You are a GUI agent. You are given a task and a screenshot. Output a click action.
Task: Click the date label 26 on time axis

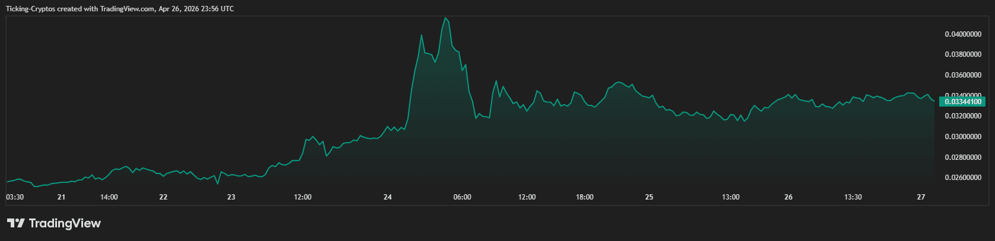click(788, 197)
